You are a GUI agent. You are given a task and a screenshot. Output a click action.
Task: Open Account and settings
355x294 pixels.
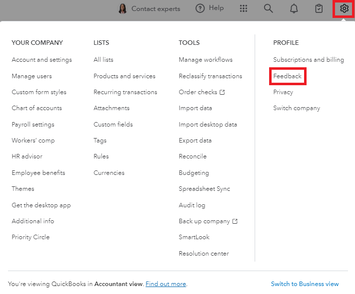[x=41, y=60]
